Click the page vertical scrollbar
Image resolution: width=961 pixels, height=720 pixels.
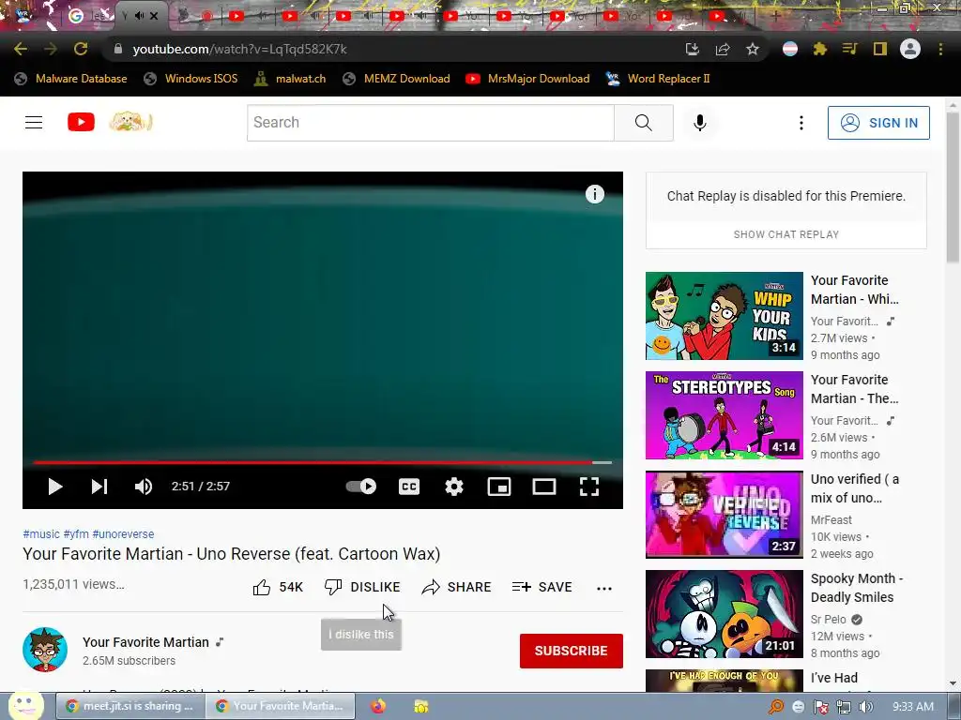tap(953, 186)
